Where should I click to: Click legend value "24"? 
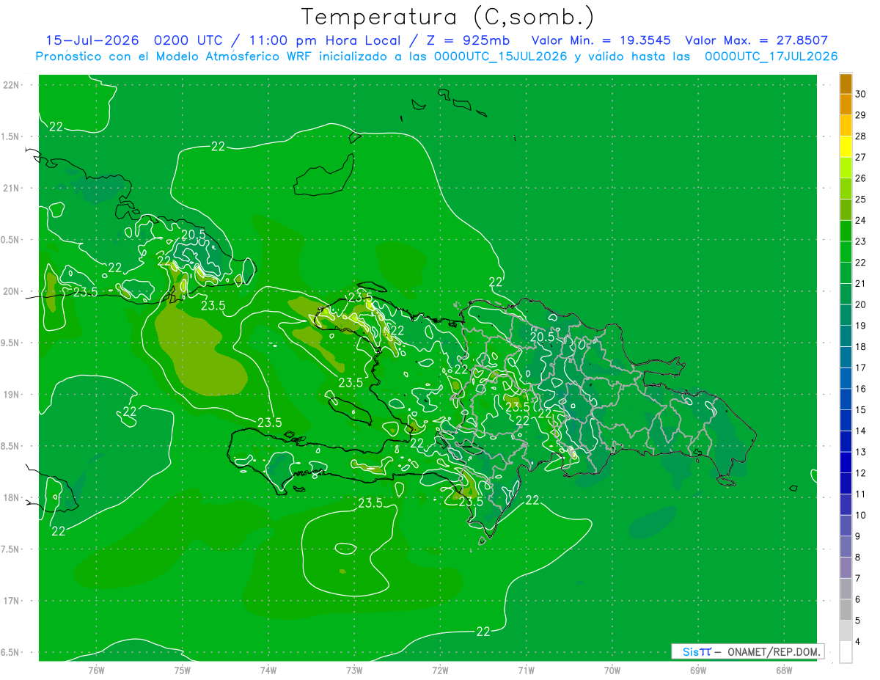[x=861, y=220]
